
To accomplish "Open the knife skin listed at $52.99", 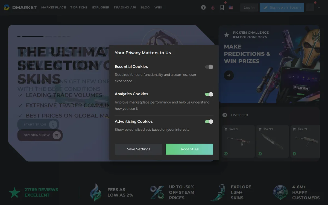I will pos(273,141).
